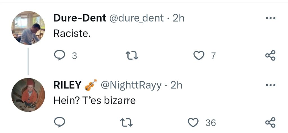Select the "Hein? T'es bizarre" tweet text

(x=94, y=100)
